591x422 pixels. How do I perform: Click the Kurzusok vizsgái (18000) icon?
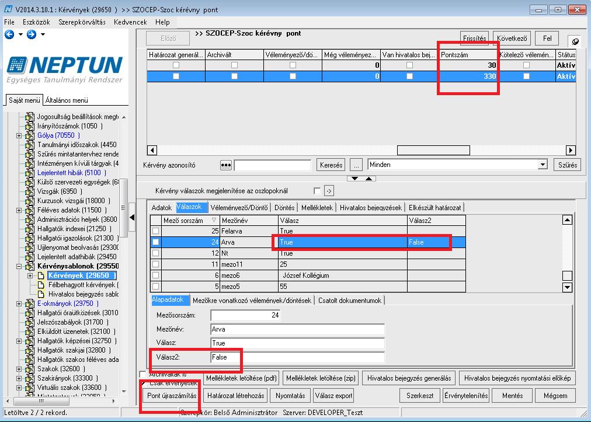(30, 200)
